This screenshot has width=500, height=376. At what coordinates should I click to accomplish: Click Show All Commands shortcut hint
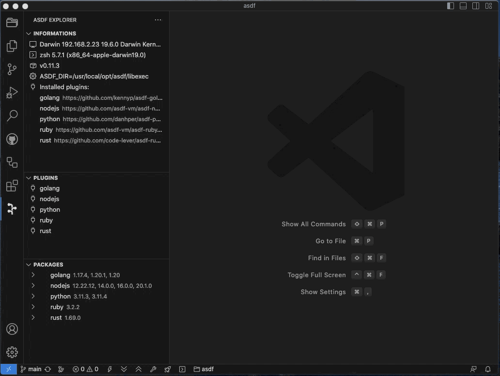[x=333, y=224]
